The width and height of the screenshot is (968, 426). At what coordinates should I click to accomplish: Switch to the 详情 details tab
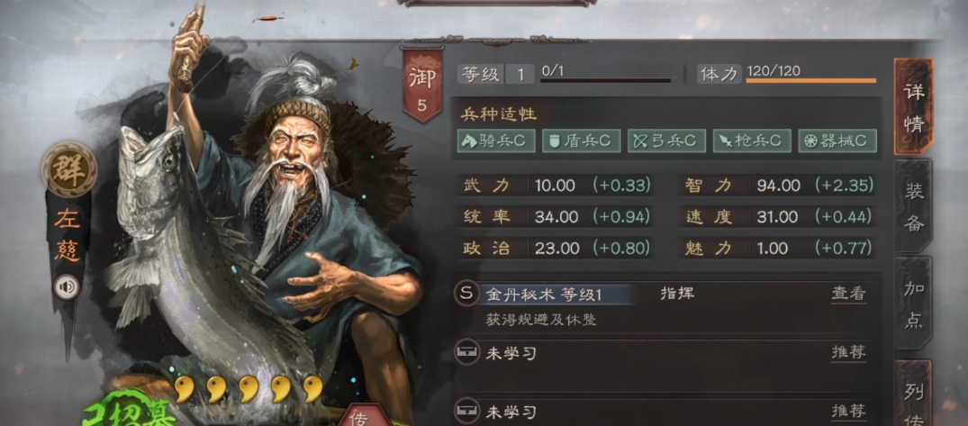913,106
